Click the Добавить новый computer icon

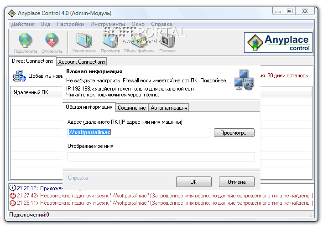tap(19, 76)
